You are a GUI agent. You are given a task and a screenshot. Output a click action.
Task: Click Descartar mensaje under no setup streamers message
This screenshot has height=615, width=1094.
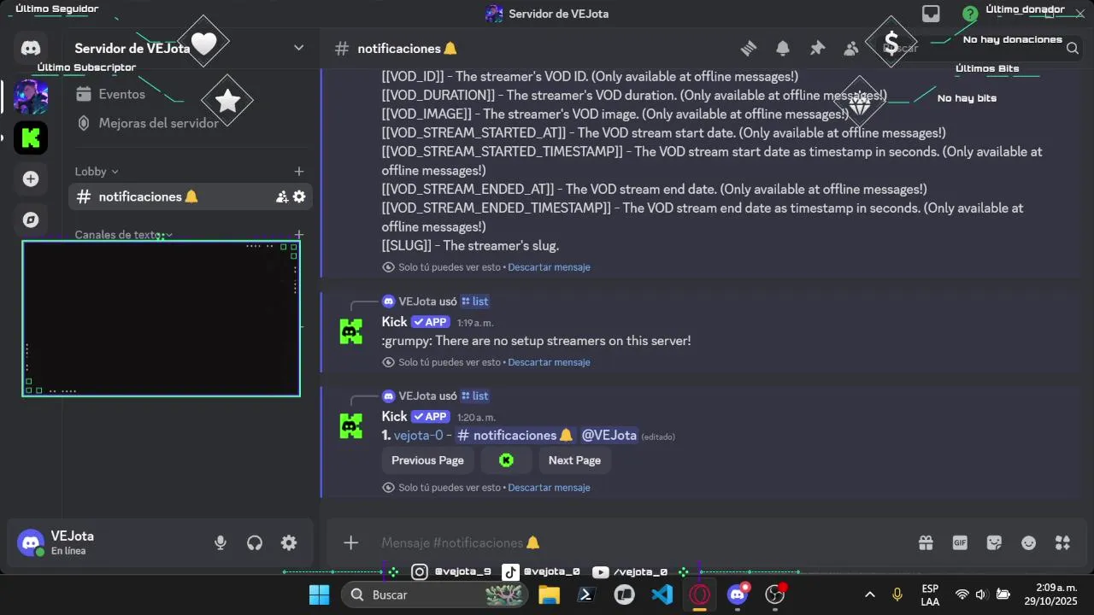tap(549, 362)
